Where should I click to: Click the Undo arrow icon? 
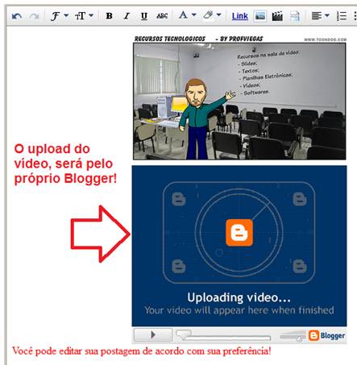(x=17, y=16)
